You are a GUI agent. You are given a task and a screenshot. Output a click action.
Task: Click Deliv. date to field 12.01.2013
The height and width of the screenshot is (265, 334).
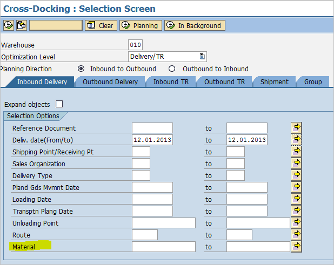click(x=247, y=140)
